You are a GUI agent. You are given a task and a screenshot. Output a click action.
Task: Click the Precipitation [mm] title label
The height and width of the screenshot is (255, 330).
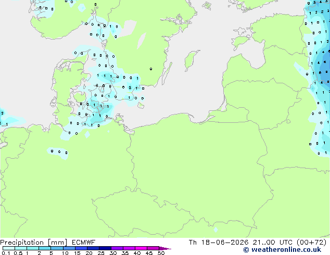[34, 243]
